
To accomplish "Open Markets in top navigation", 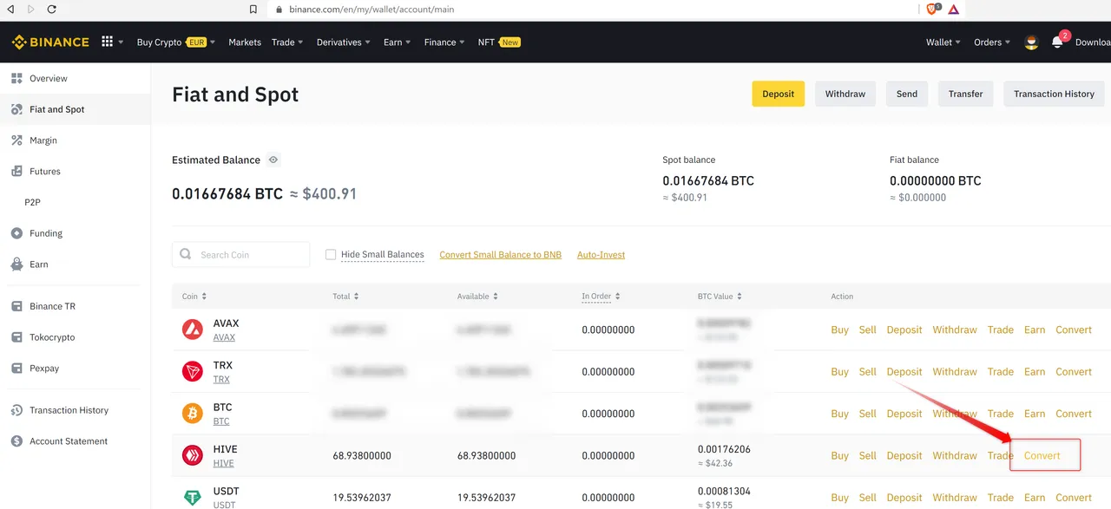I will click(245, 42).
